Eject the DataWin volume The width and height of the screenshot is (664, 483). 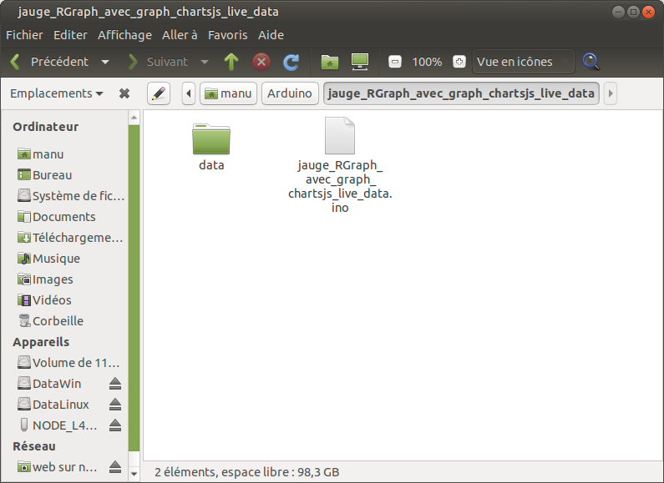[x=115, y=384]
